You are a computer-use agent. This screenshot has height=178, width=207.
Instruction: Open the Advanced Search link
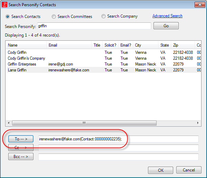click(167, 16)
